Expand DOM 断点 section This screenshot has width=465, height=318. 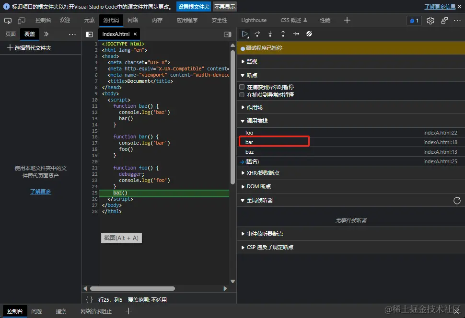(x=351, y=186)
